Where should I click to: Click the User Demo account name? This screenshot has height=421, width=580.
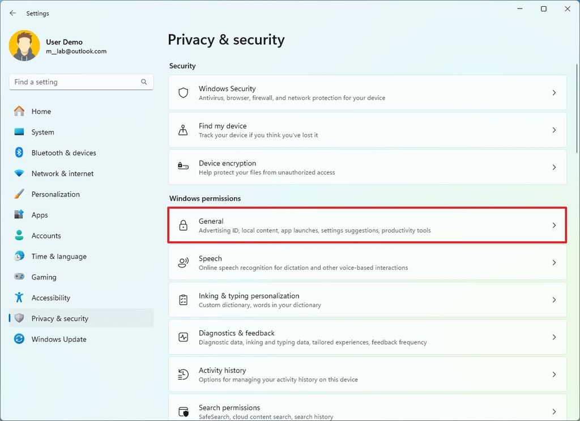pyautogui.click(x=65, y=42)
